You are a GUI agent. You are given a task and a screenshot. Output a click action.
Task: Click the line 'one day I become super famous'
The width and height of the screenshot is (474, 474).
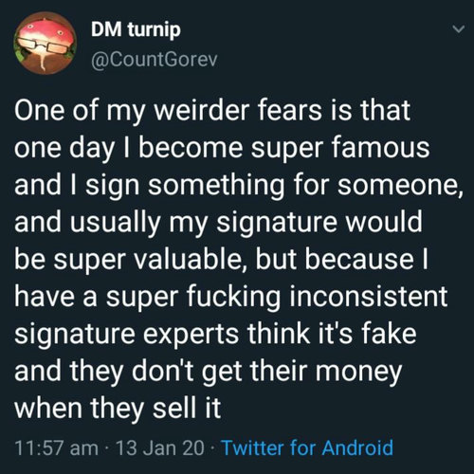[222, 147]
